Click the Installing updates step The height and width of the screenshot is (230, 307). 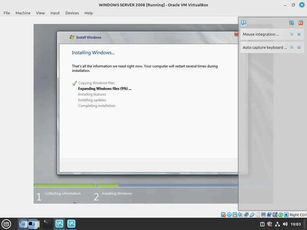click(x=92, y=100)
